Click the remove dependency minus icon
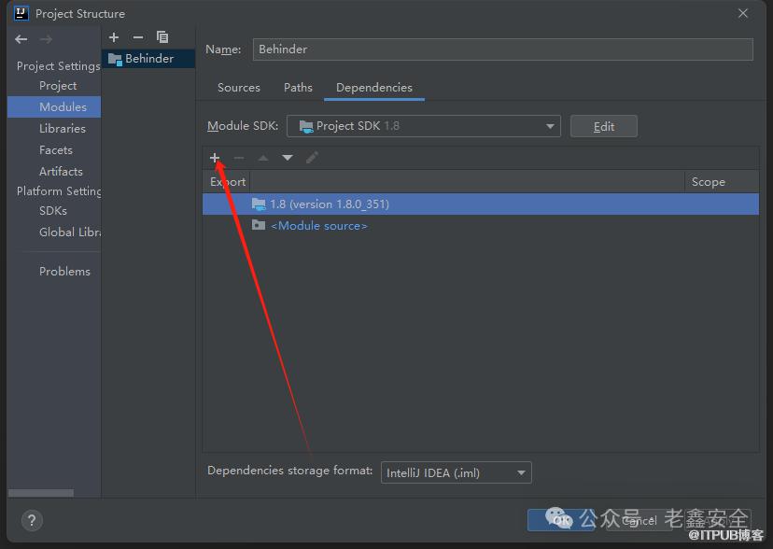 tap(239, 158)
